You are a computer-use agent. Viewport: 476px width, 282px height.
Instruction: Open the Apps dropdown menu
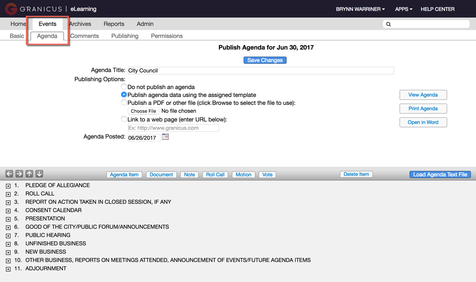(403, 9)
